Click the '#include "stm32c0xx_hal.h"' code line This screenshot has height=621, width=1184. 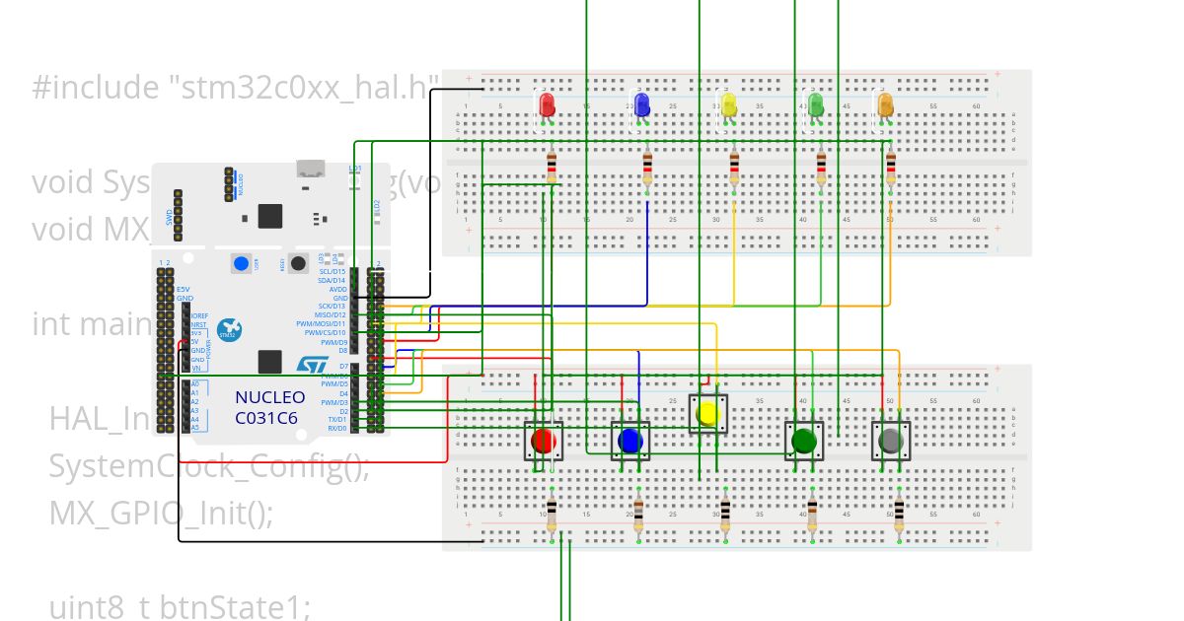pos(235,87)
